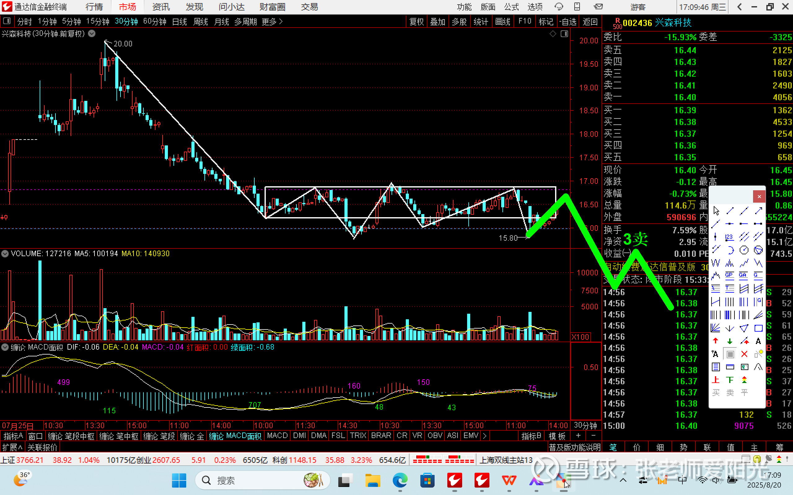Open F10 company information

click(525, 22)
